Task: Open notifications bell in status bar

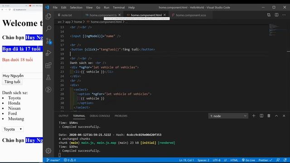Action: (285, 160)
